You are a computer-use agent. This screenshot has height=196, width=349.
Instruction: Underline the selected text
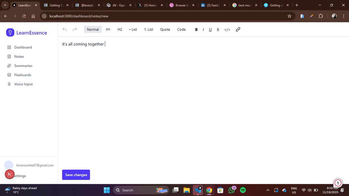(x=210, y=29)
